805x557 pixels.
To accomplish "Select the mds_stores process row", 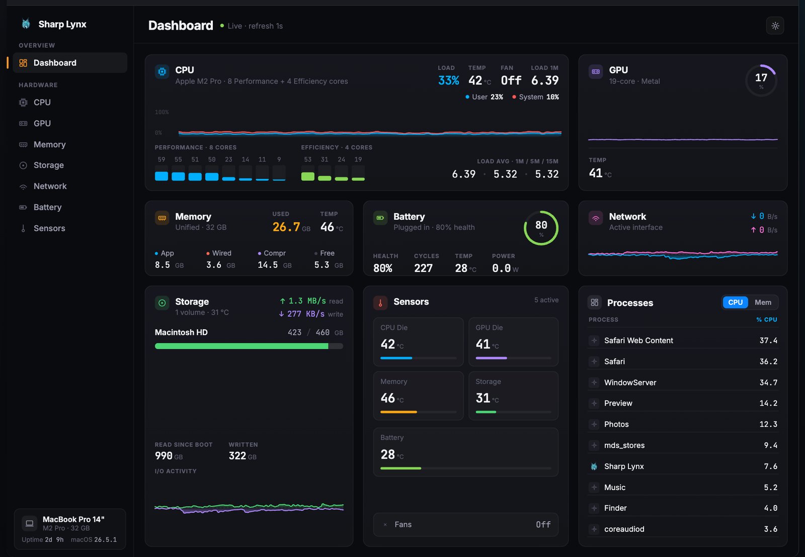I will coord(683,445).
